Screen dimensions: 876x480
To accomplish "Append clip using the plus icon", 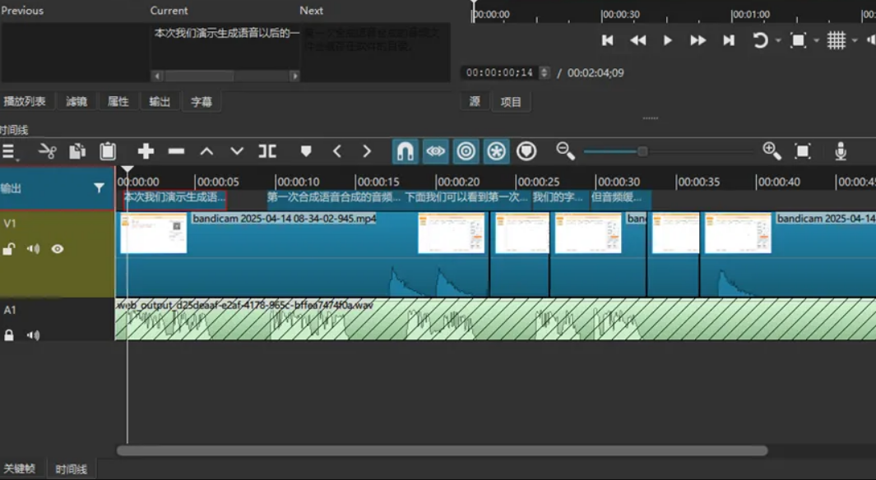I will 146,151.
